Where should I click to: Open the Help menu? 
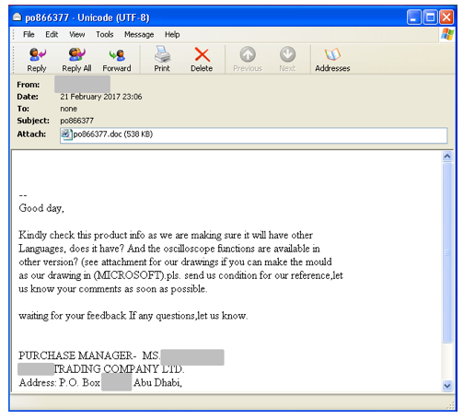tap(172, 34)
